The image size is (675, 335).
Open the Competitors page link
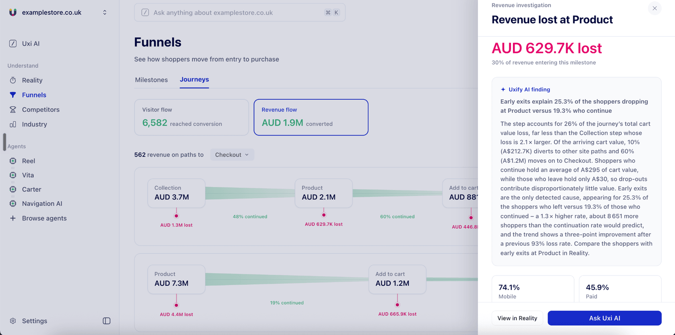coord(41,109)
